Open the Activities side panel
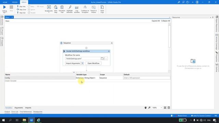The height and width of the screenshot is (123, 219). [x=2, y=20]
